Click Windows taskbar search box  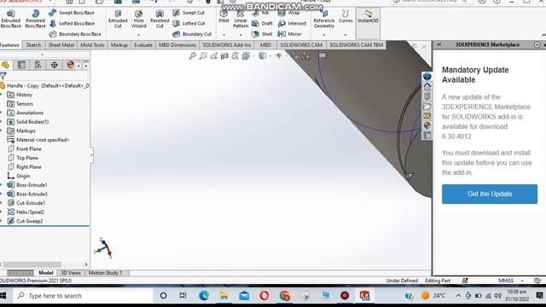(83, 296)
